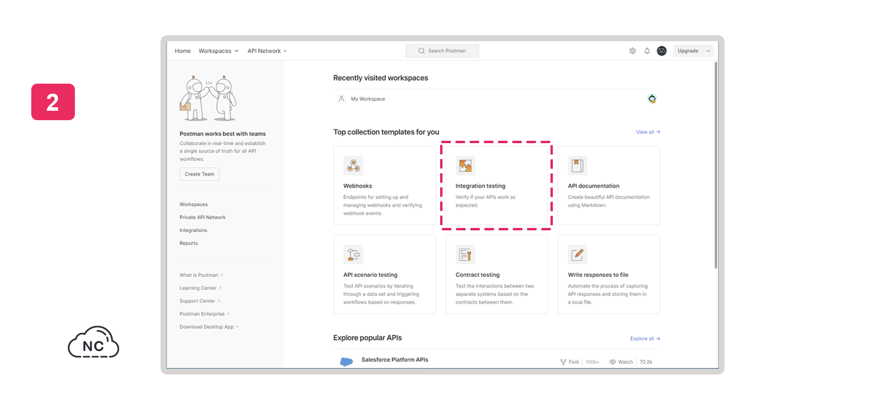Click the 70.2k watch count
The height and width of the screenshot is (410, 885).
click(646, 362)
